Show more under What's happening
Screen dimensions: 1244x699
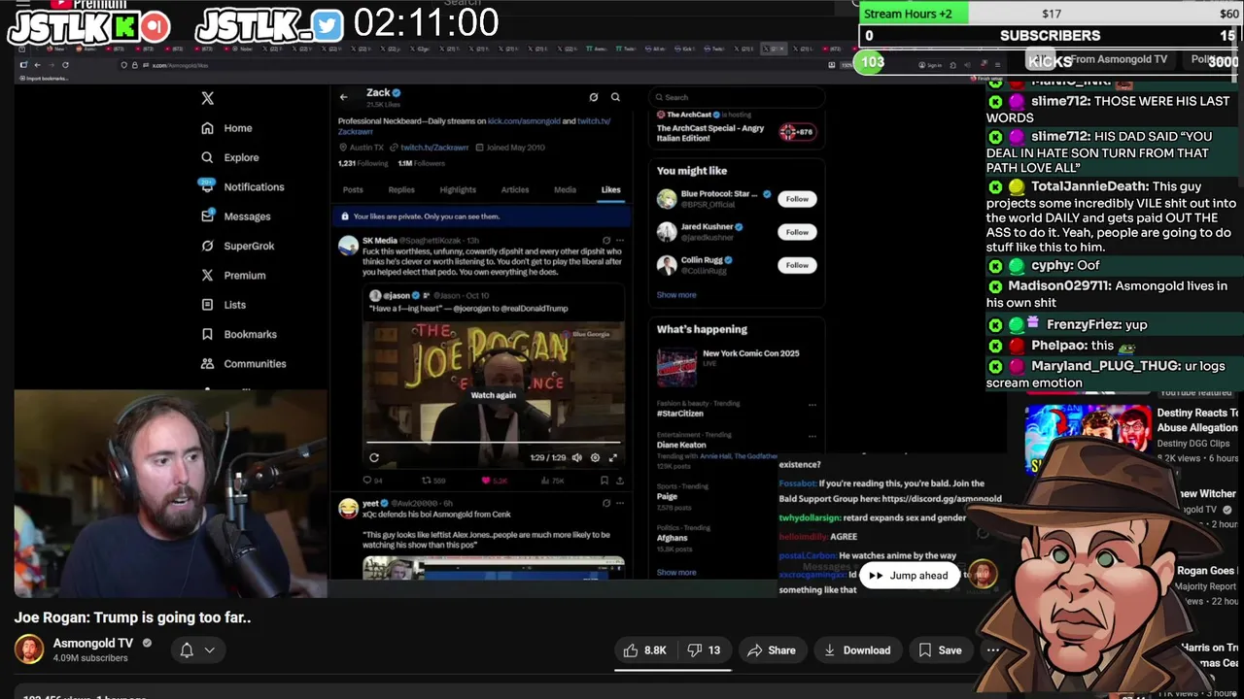click(x=676, y=573)
